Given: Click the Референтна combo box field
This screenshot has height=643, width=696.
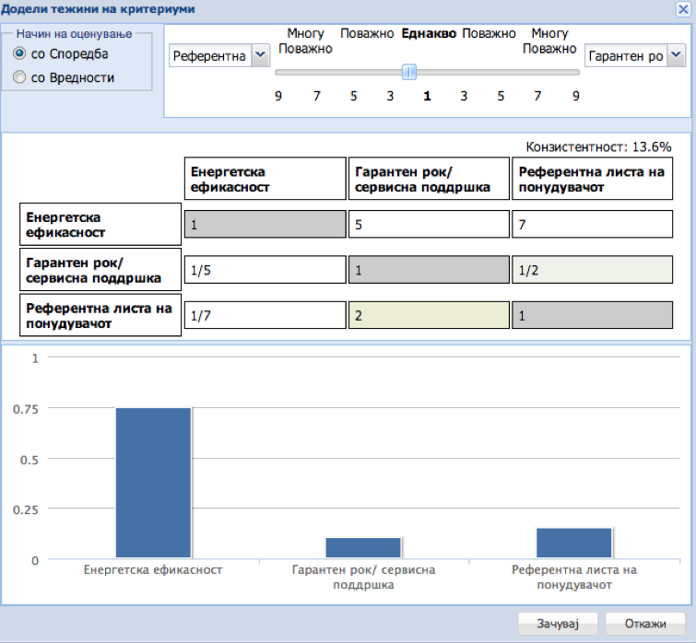Looking at the screenshot, I should [x=210, y=55].
